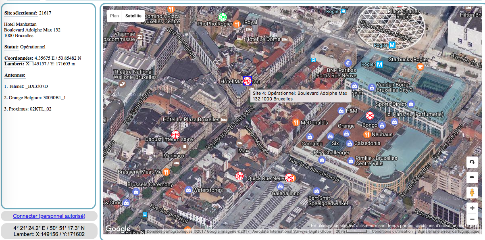Click the Site sélectionné 21617 text
Screen dimensions: 485x240
pyautogui.click(x=28, y=13)
